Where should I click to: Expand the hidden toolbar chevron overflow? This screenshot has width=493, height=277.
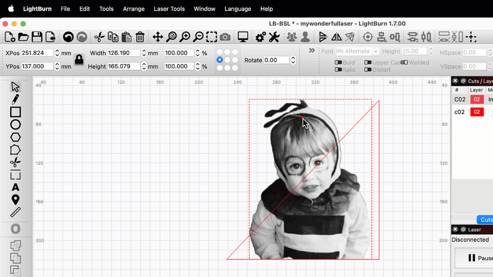pyautogui.click(x=312, y=51)
